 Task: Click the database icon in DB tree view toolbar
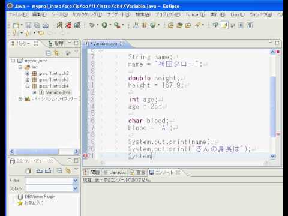click(x=28, y=170)
